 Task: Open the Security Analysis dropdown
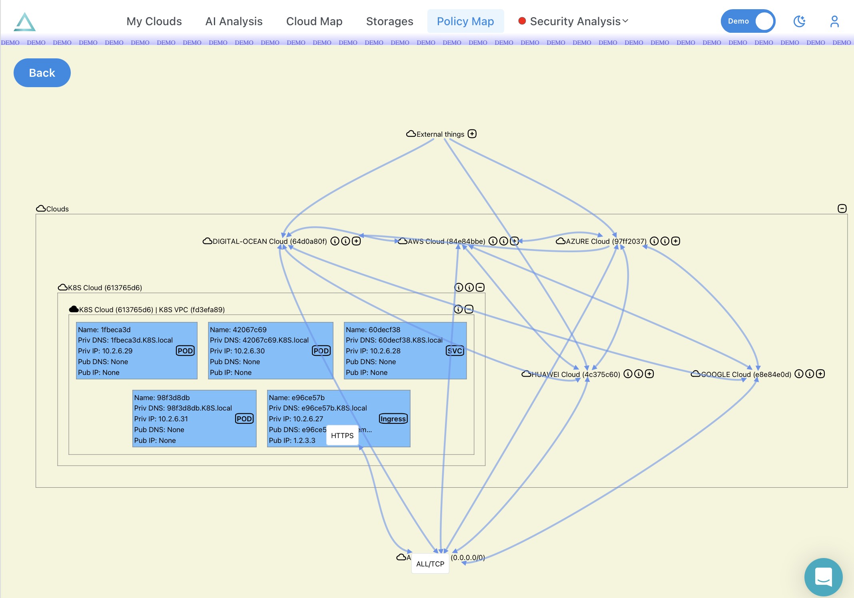[574, 21]
